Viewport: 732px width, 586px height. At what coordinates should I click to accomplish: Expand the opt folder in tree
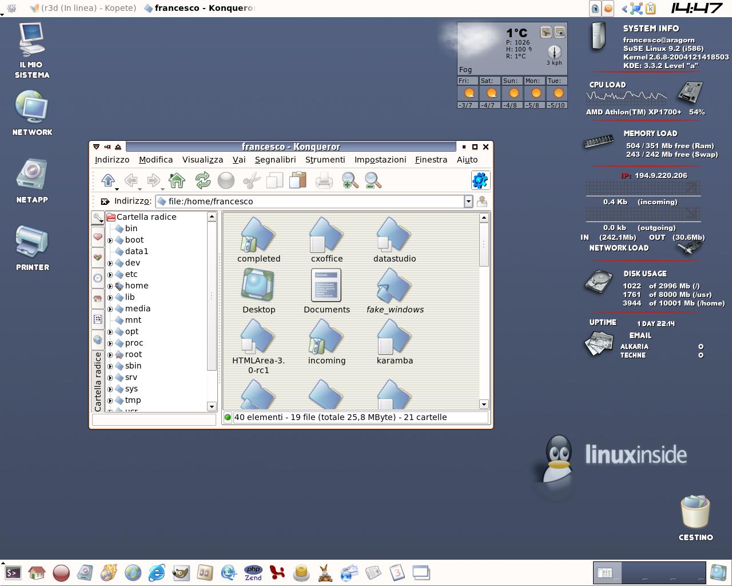tap(110, 332)
